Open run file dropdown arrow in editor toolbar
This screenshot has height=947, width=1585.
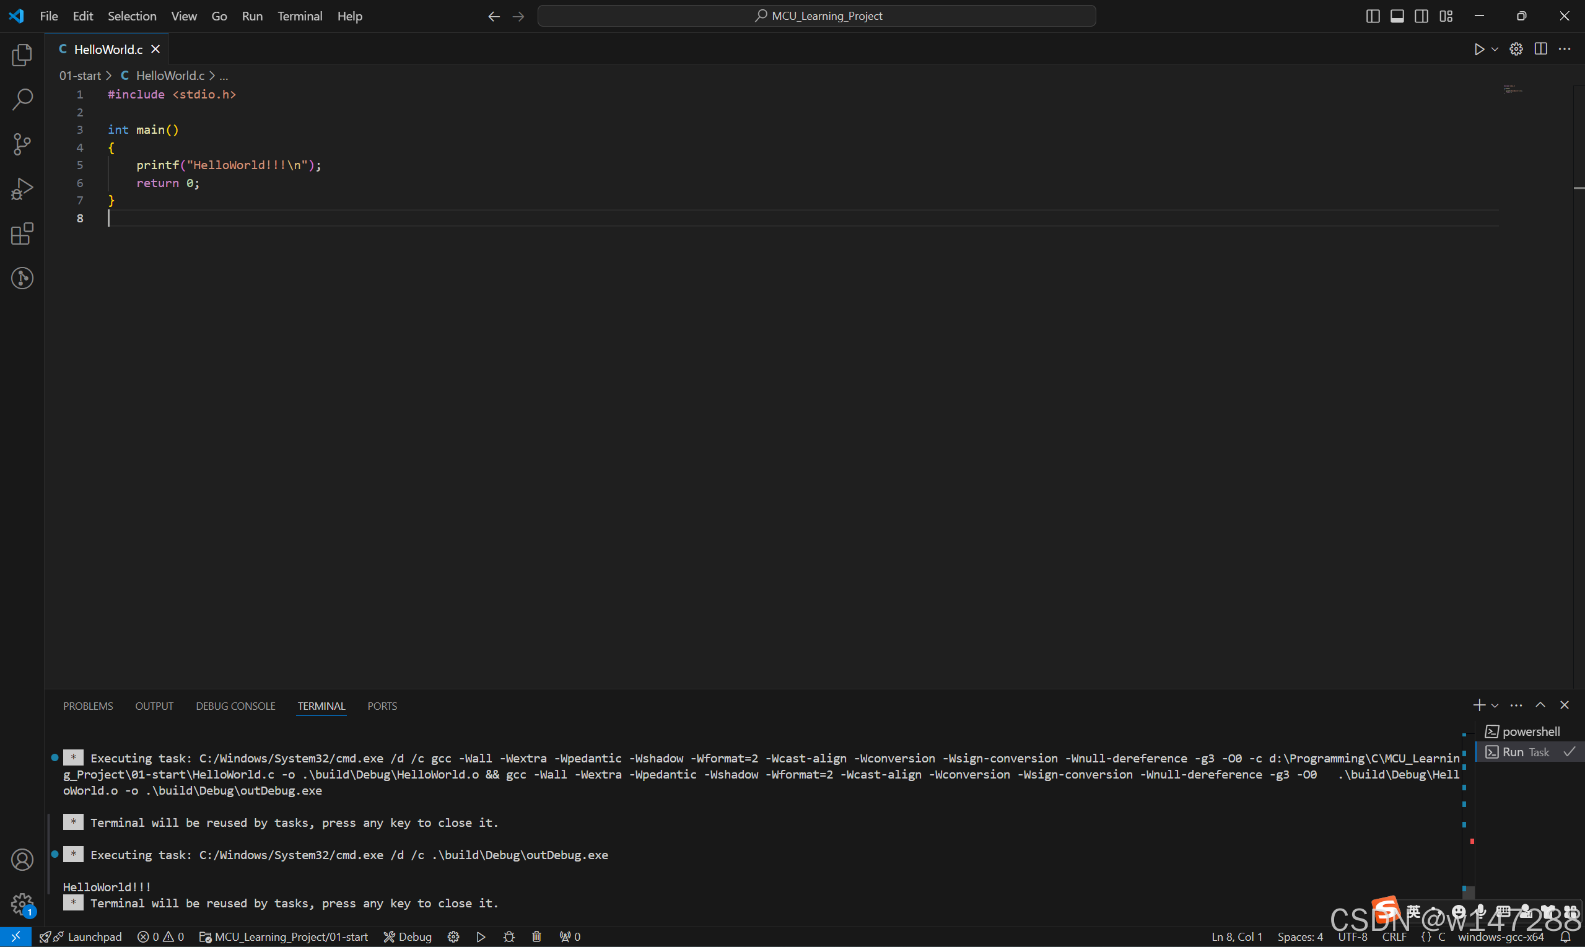[1495, 49]
